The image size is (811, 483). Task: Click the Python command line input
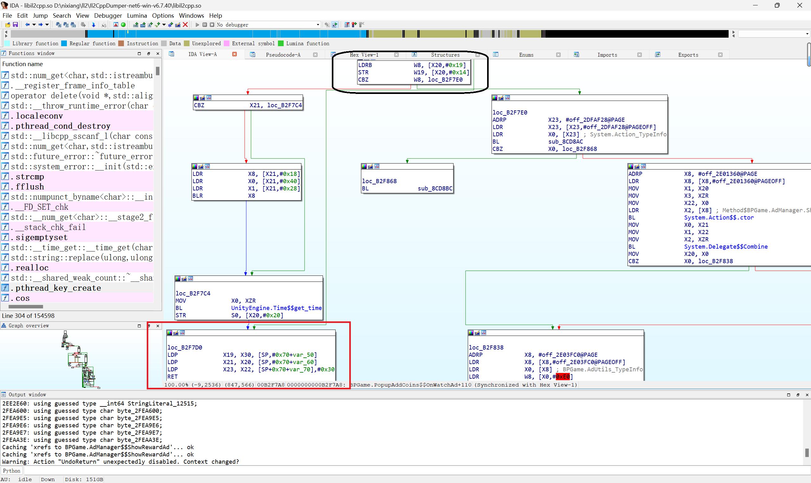point(417,471)
